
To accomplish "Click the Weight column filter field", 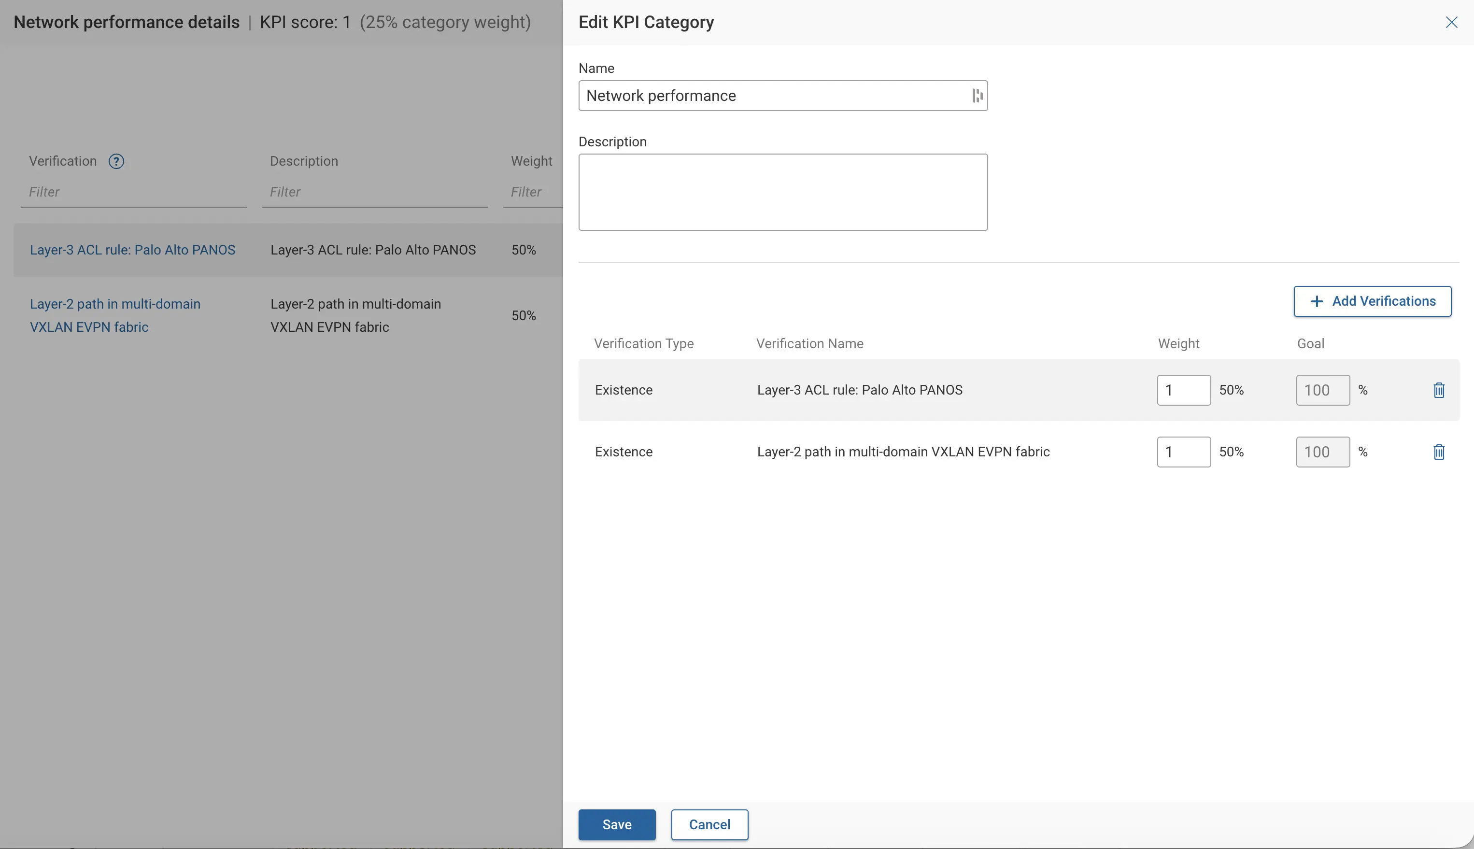I will coord(533,192).
